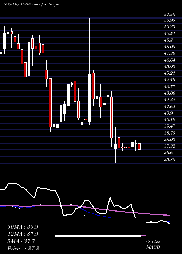The height and width of the screenshot is (254, 182).
Task: Click the 50.95 price axis label
Action: pyautogui.click(x=170, y=20)
